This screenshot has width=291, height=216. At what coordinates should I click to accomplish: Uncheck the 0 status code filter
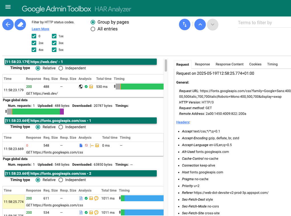[34, 36]
